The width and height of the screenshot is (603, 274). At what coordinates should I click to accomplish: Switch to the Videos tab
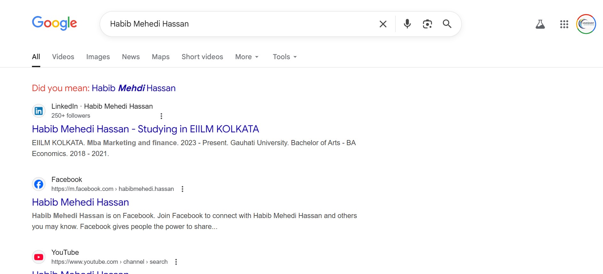point(63,57)
